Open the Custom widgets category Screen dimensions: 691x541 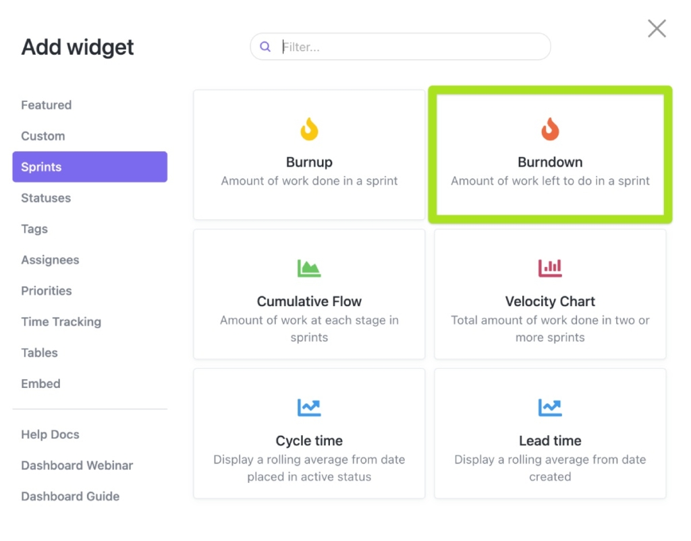(43, 136)
